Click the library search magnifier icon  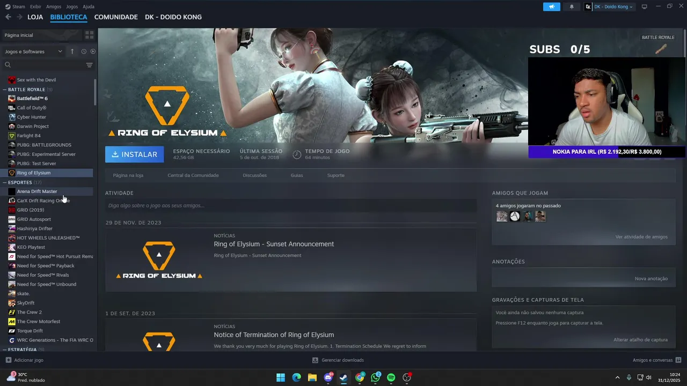coord(8,65)
